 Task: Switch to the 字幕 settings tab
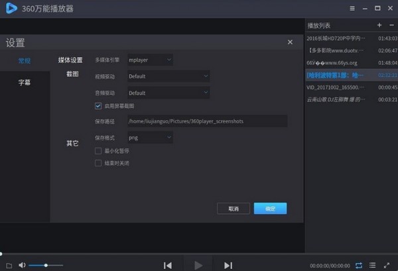[24, 83]
